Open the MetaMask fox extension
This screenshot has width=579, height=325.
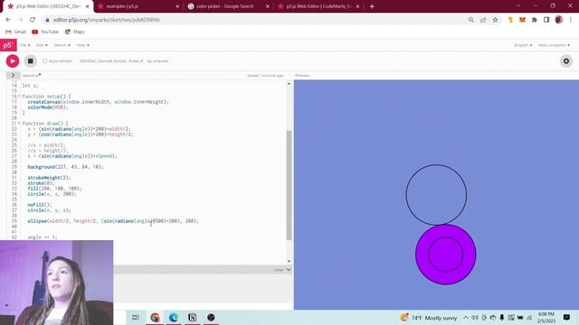(522, 20)
